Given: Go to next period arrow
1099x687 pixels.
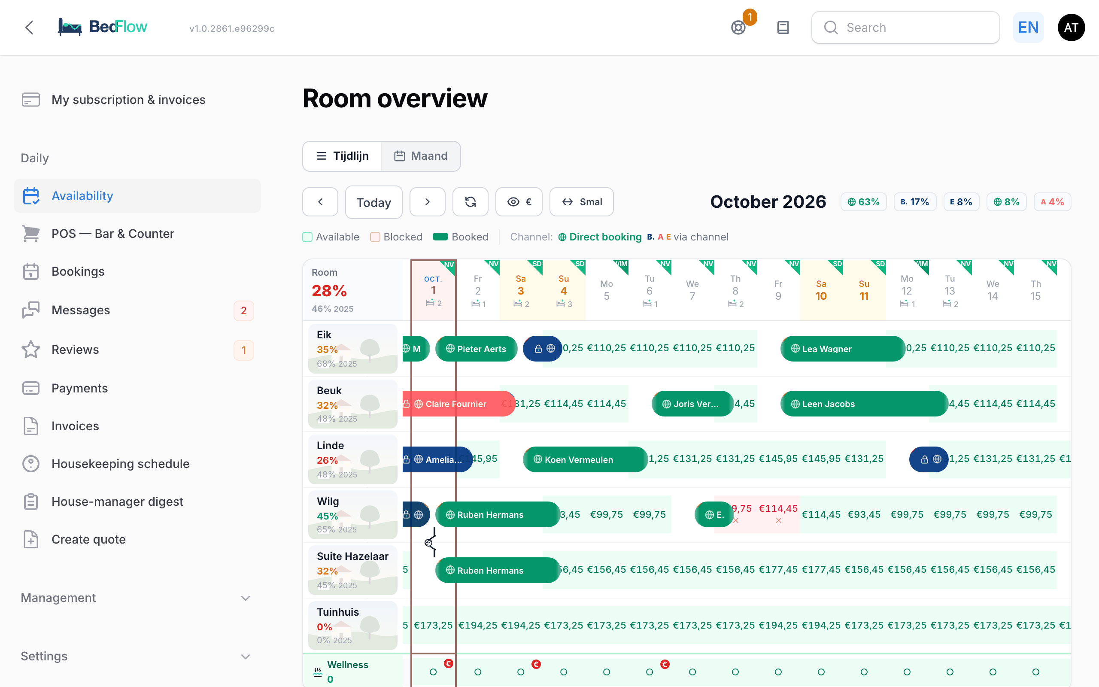Looking at the screenshot, I should 427,202.
